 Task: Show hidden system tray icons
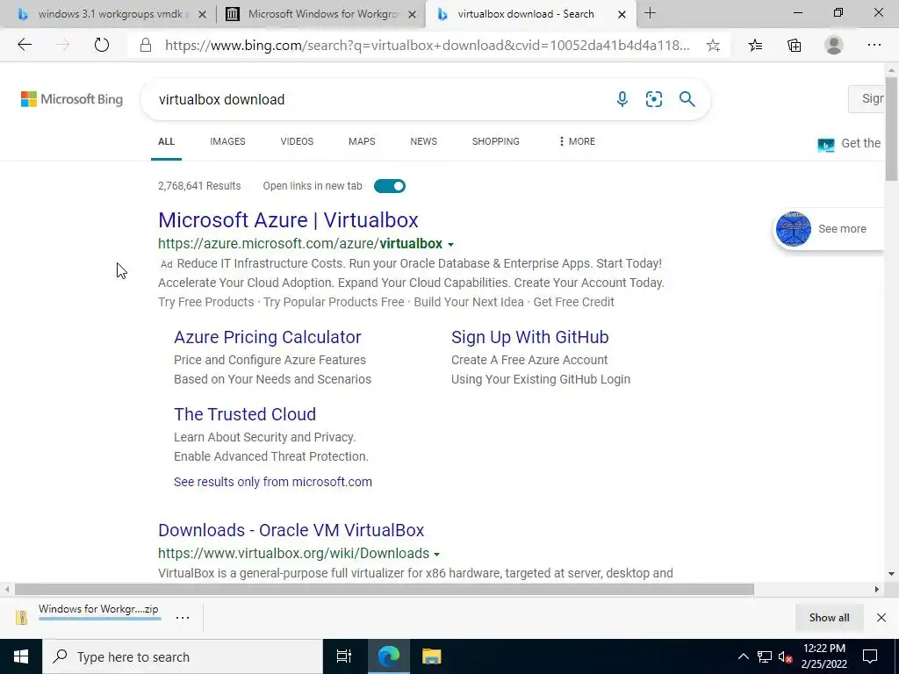743,656
